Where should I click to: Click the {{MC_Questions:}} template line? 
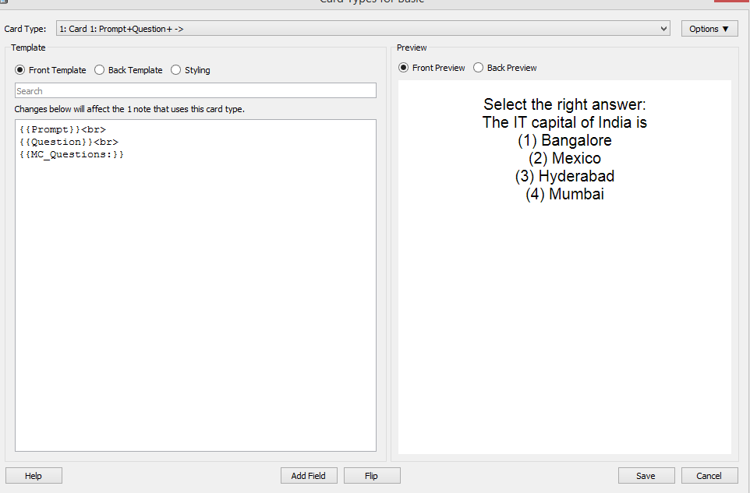pyautogui.click(x=72, y=154)
